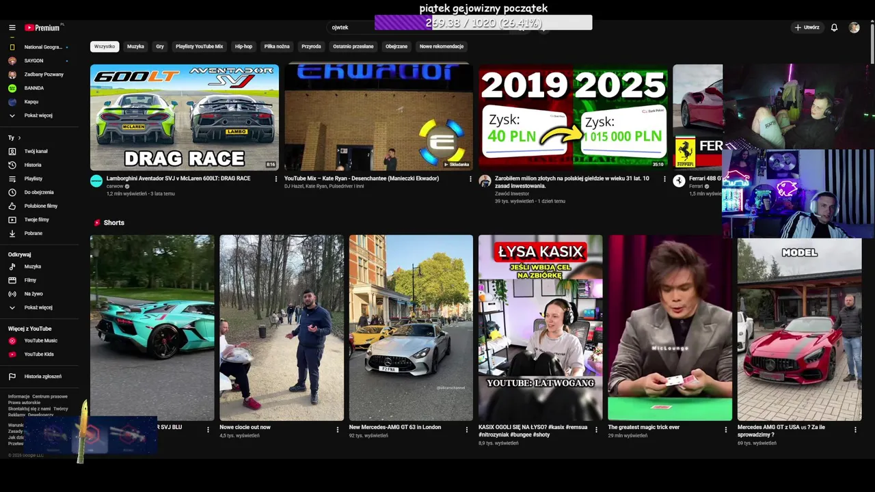Select the Nowe rekomendacje chip
The height and width of the screenshot is (492, 875).
coord(442,46)
